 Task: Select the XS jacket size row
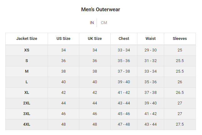100,50
